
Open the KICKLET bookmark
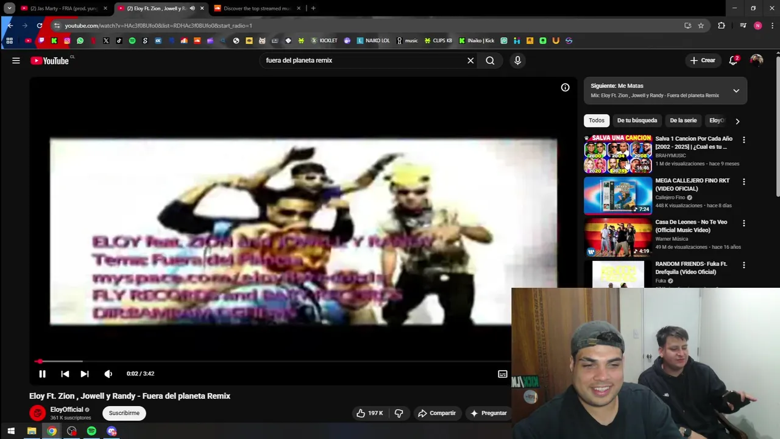tap(324, 41)
